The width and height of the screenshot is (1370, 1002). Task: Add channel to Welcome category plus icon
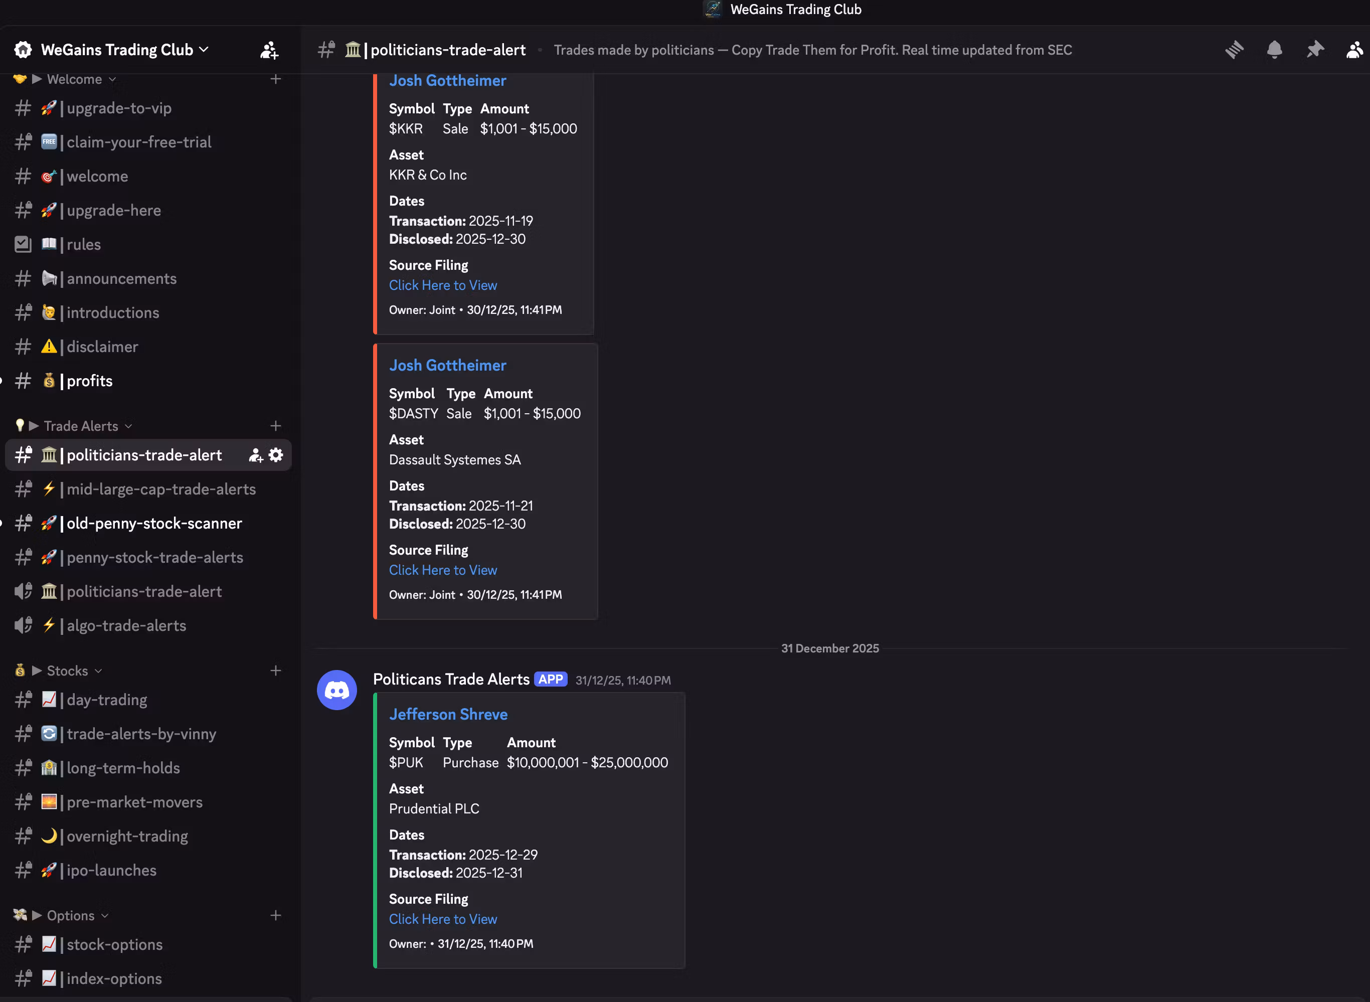(276, 79)
